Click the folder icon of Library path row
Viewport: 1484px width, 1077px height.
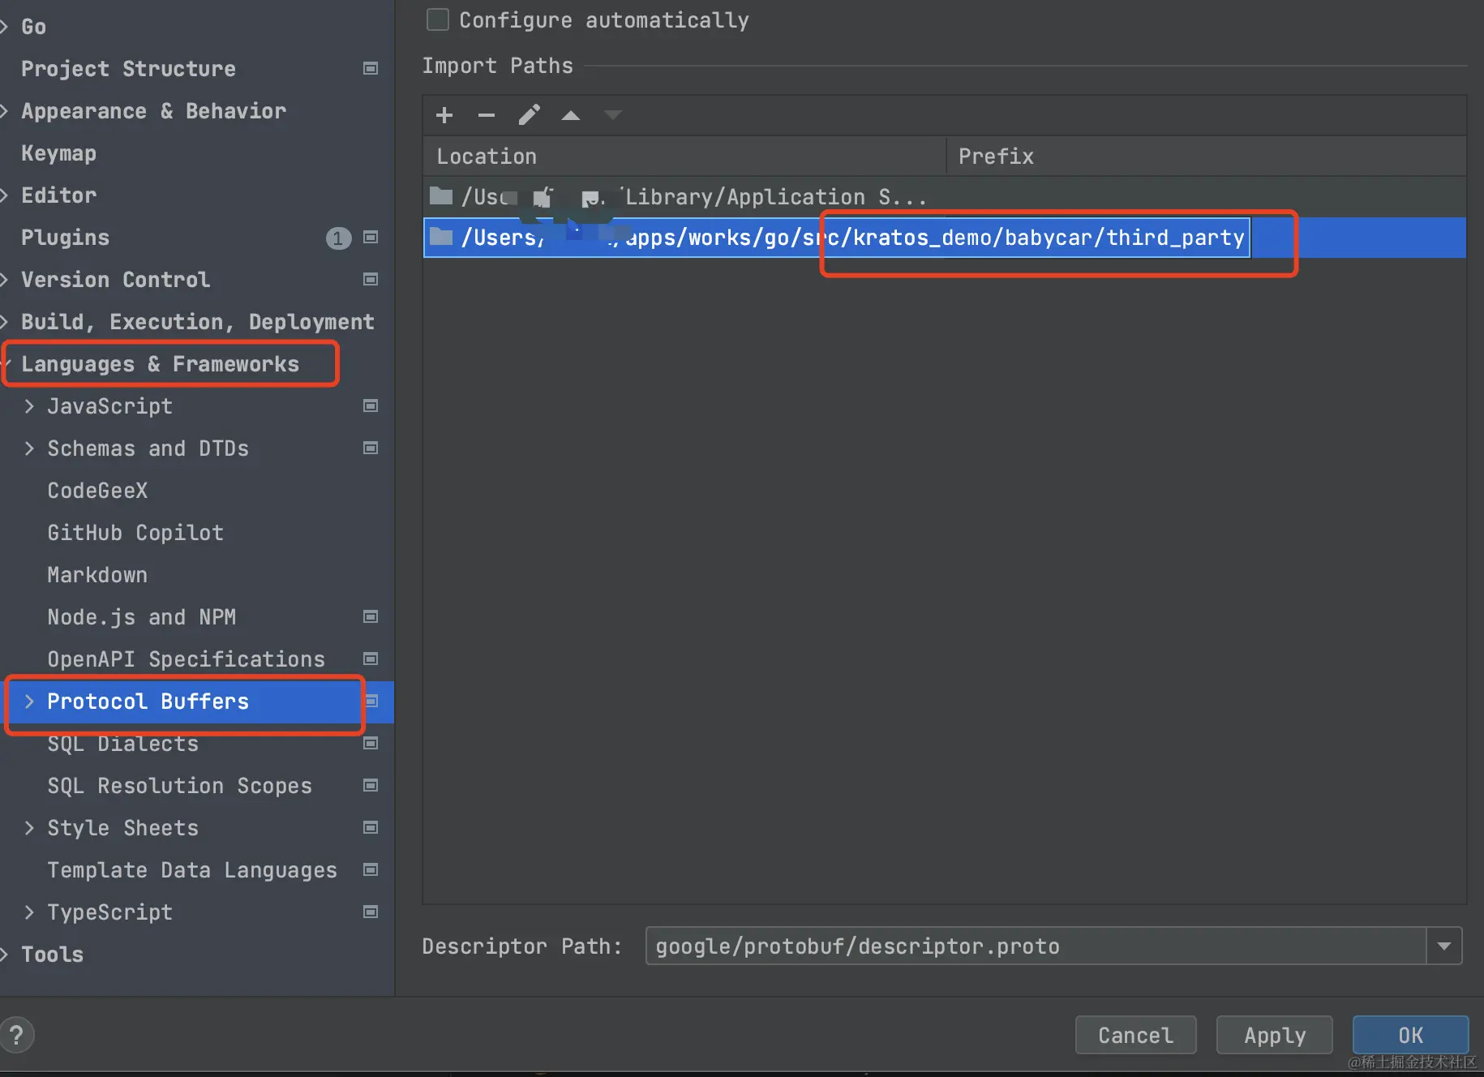441,196
